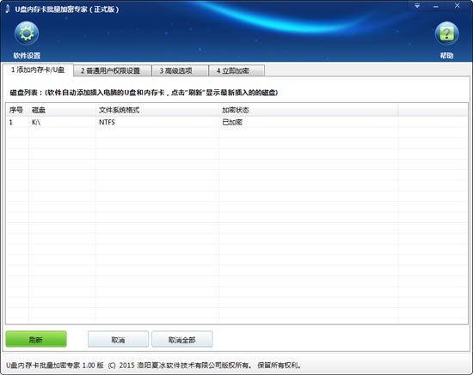Switch to the 1 添加内存卡/U盘 tab
The image size is (473, 375).
(x=38, y=70)
